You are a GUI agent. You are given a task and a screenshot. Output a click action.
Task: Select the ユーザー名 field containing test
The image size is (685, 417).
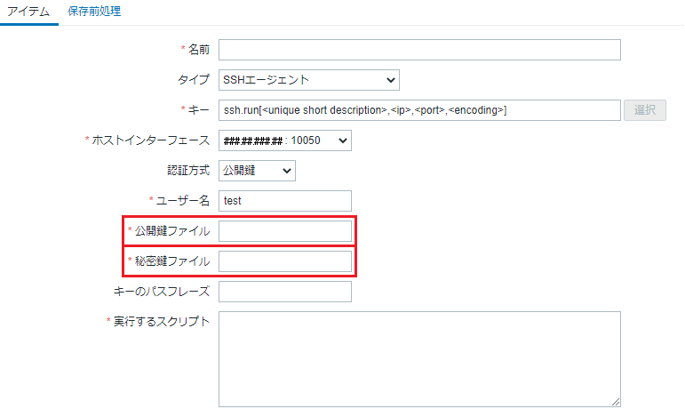coord(285,201)
